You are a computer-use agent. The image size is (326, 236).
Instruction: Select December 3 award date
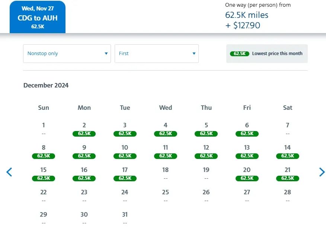coord(125,130)
